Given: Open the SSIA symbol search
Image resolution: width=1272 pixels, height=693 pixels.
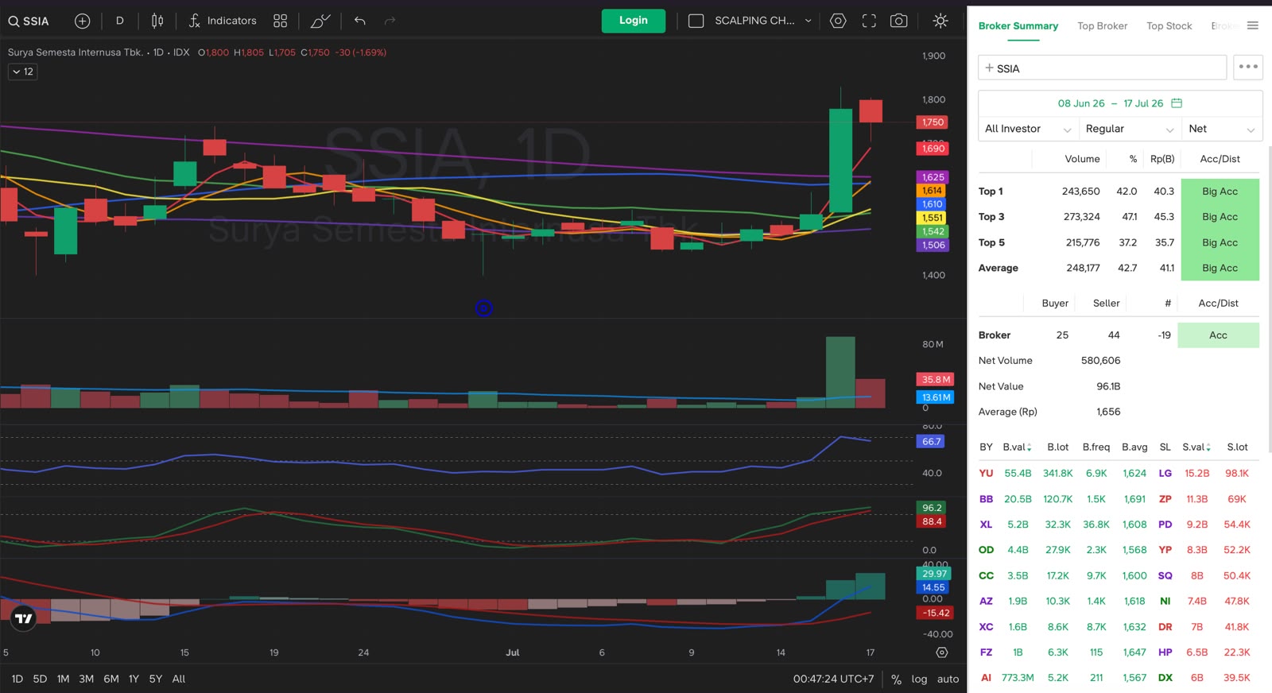Looking at the screenshot, I should click(x=29, y=21).
